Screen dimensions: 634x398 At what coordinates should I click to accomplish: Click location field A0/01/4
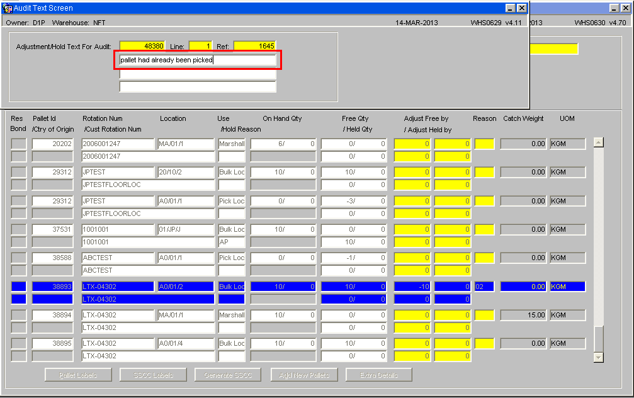[186, 343]
